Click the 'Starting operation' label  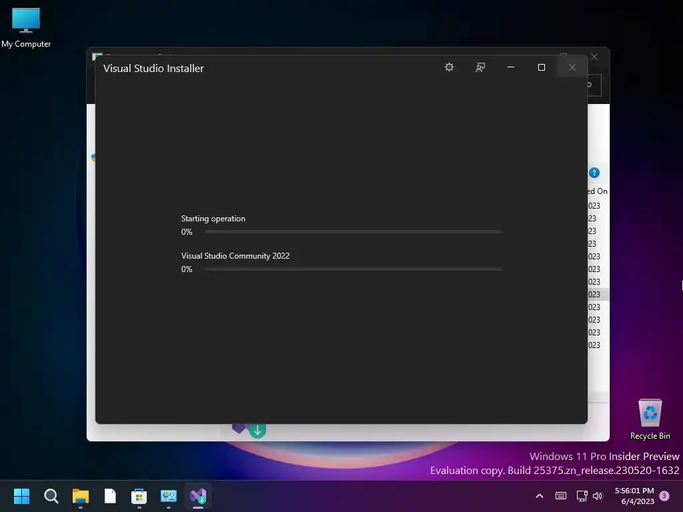(x=213, y=219)
